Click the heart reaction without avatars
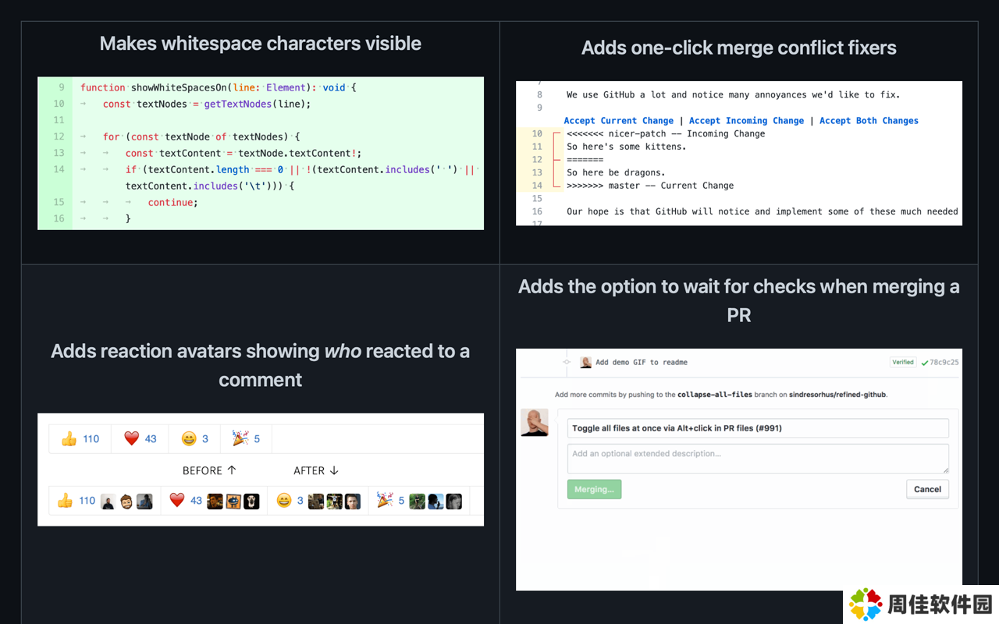Image resolution: width=999 pixels, height=624 pixels. (140, 438)
